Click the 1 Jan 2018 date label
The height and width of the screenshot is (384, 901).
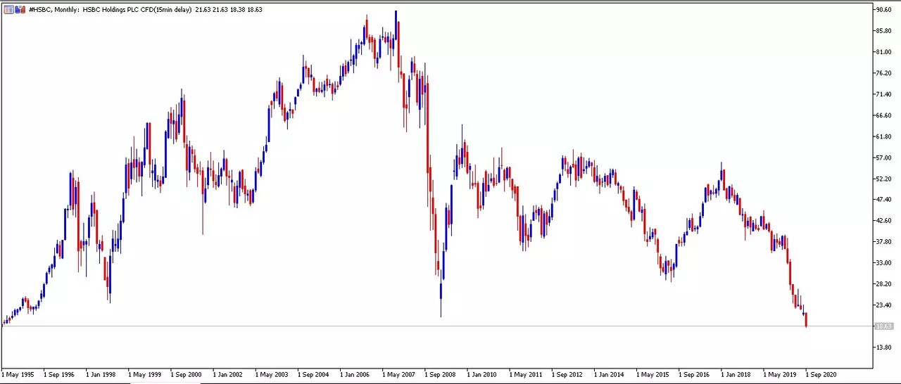737,375
